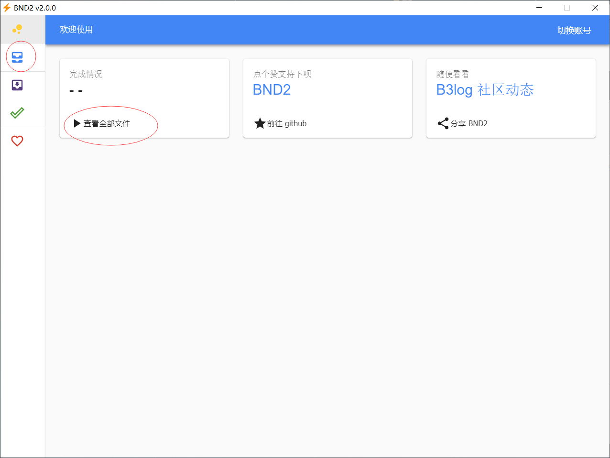610x458 pixels.
Task: Click the red heart favorites icon
Action: click(x=17, y=141)
